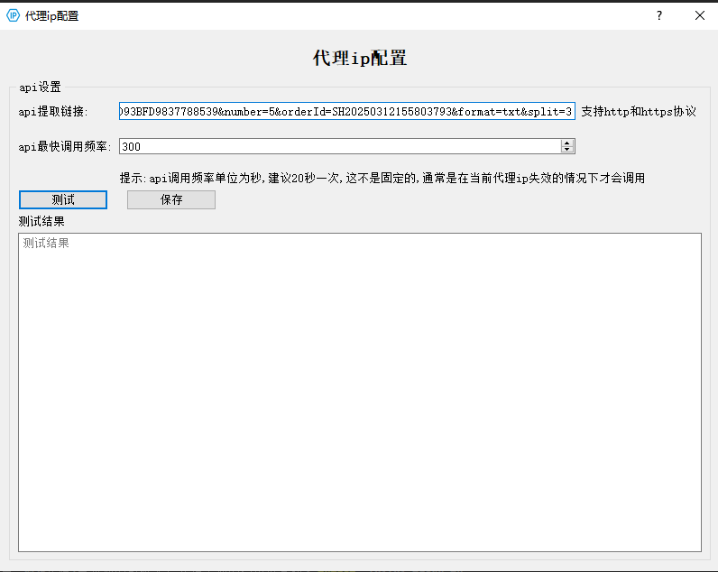Increase api frequency with spinner up arrow
This screenshot has width=718, height=572.
click(567, 143)
